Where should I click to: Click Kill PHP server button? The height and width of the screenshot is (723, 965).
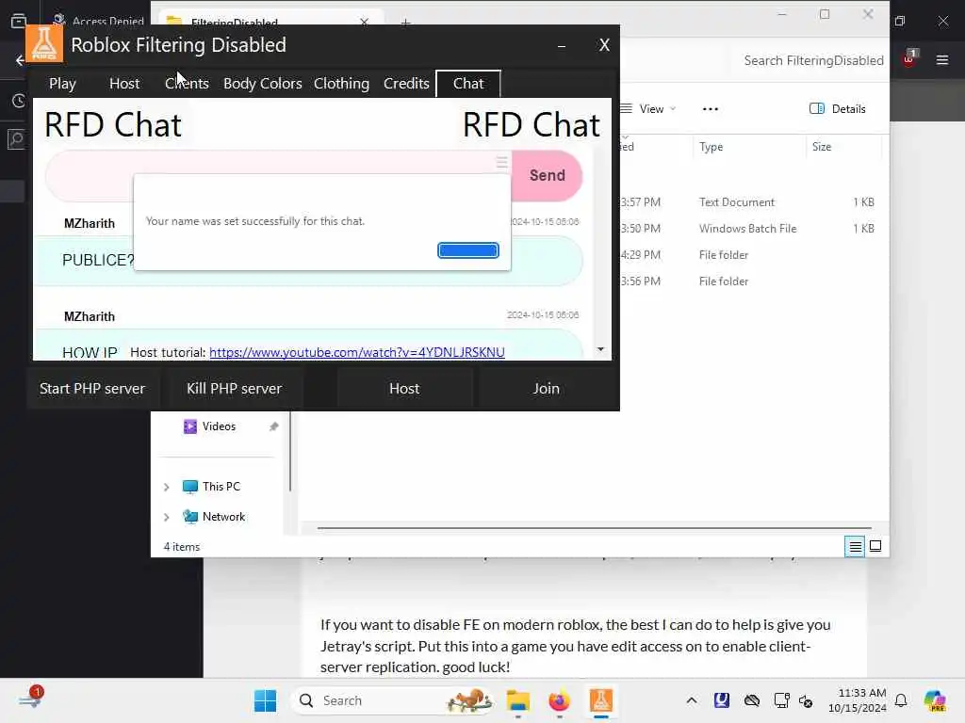234,389
